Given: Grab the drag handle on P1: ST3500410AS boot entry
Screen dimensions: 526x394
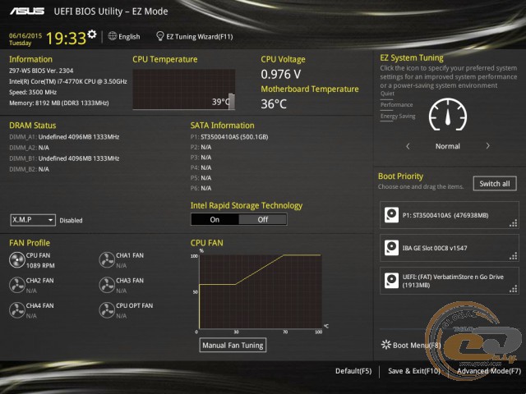Looking at the screenshot, I should (x=513, y=223).
